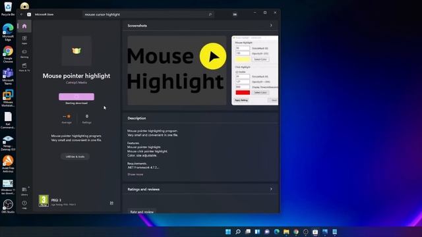This screenshot has width=422, height=237.
Task: Click the Rate and review button
Action: click(x=142, y=211)
